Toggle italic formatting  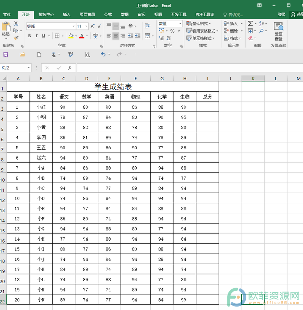pyautogui.click(x=36, y=36)
